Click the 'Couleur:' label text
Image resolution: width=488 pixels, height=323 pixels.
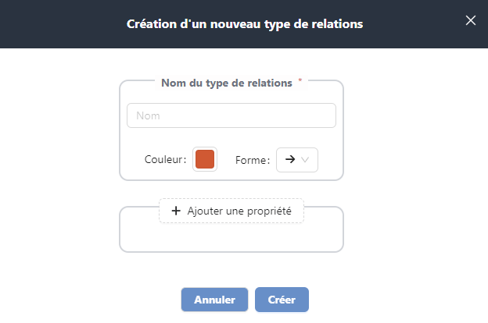point(166,160)
